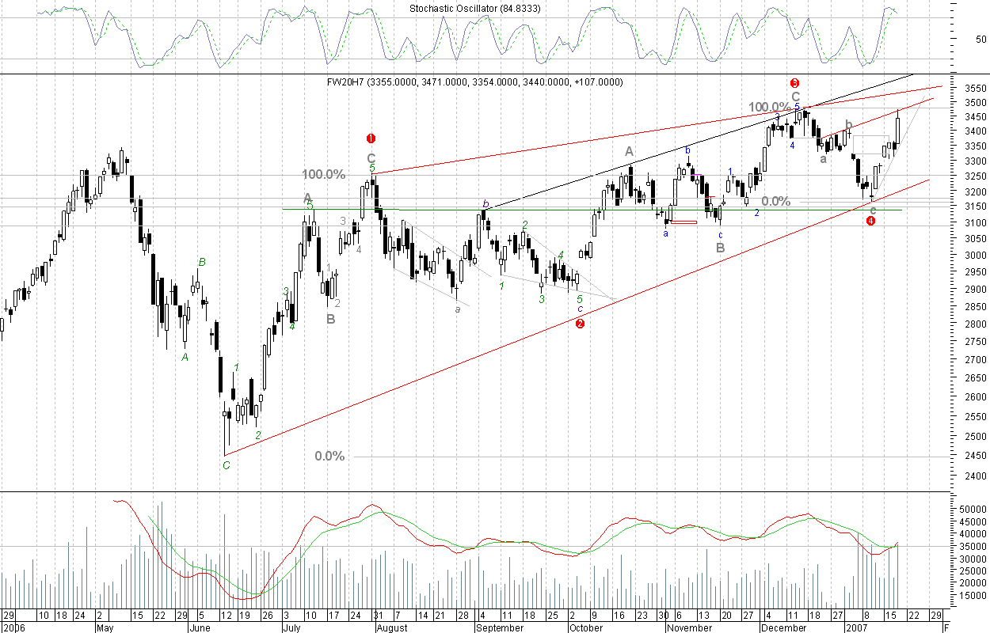The height and width of the screenshot is (633, 990).
Task: Select the green horizontal line near 3150
Action: pyautogui.click(x=341, y=209)
